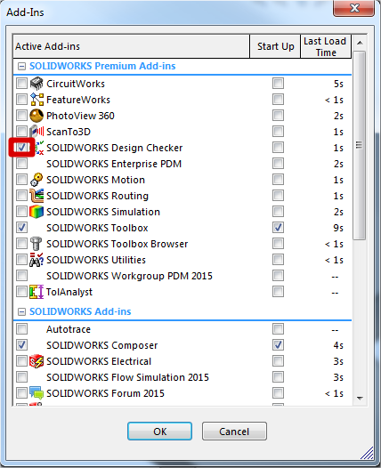Tick PhotoView 360 active checkbox
This screenshot has height=468, width=381.
pyautogui.click(x=21, y=116)
